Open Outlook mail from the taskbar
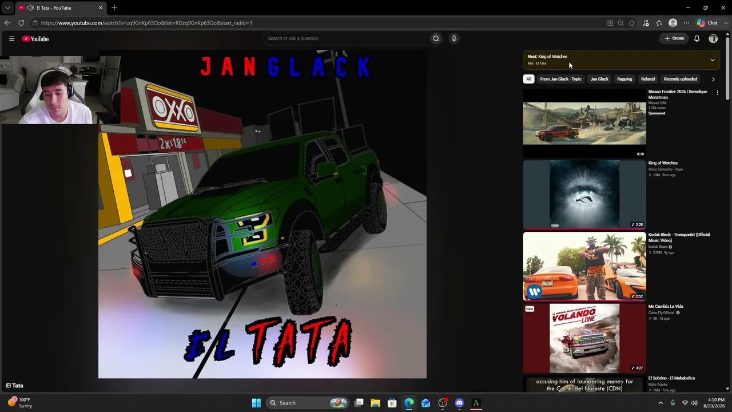Image resolution: width=732 pixels, height=412 pixels. pos(425,403)
